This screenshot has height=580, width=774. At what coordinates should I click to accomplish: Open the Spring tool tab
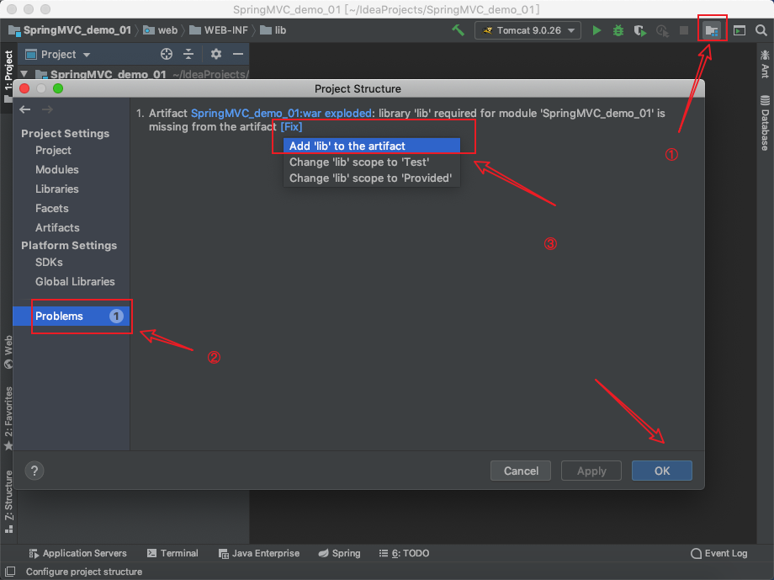(x=340, y=553)
